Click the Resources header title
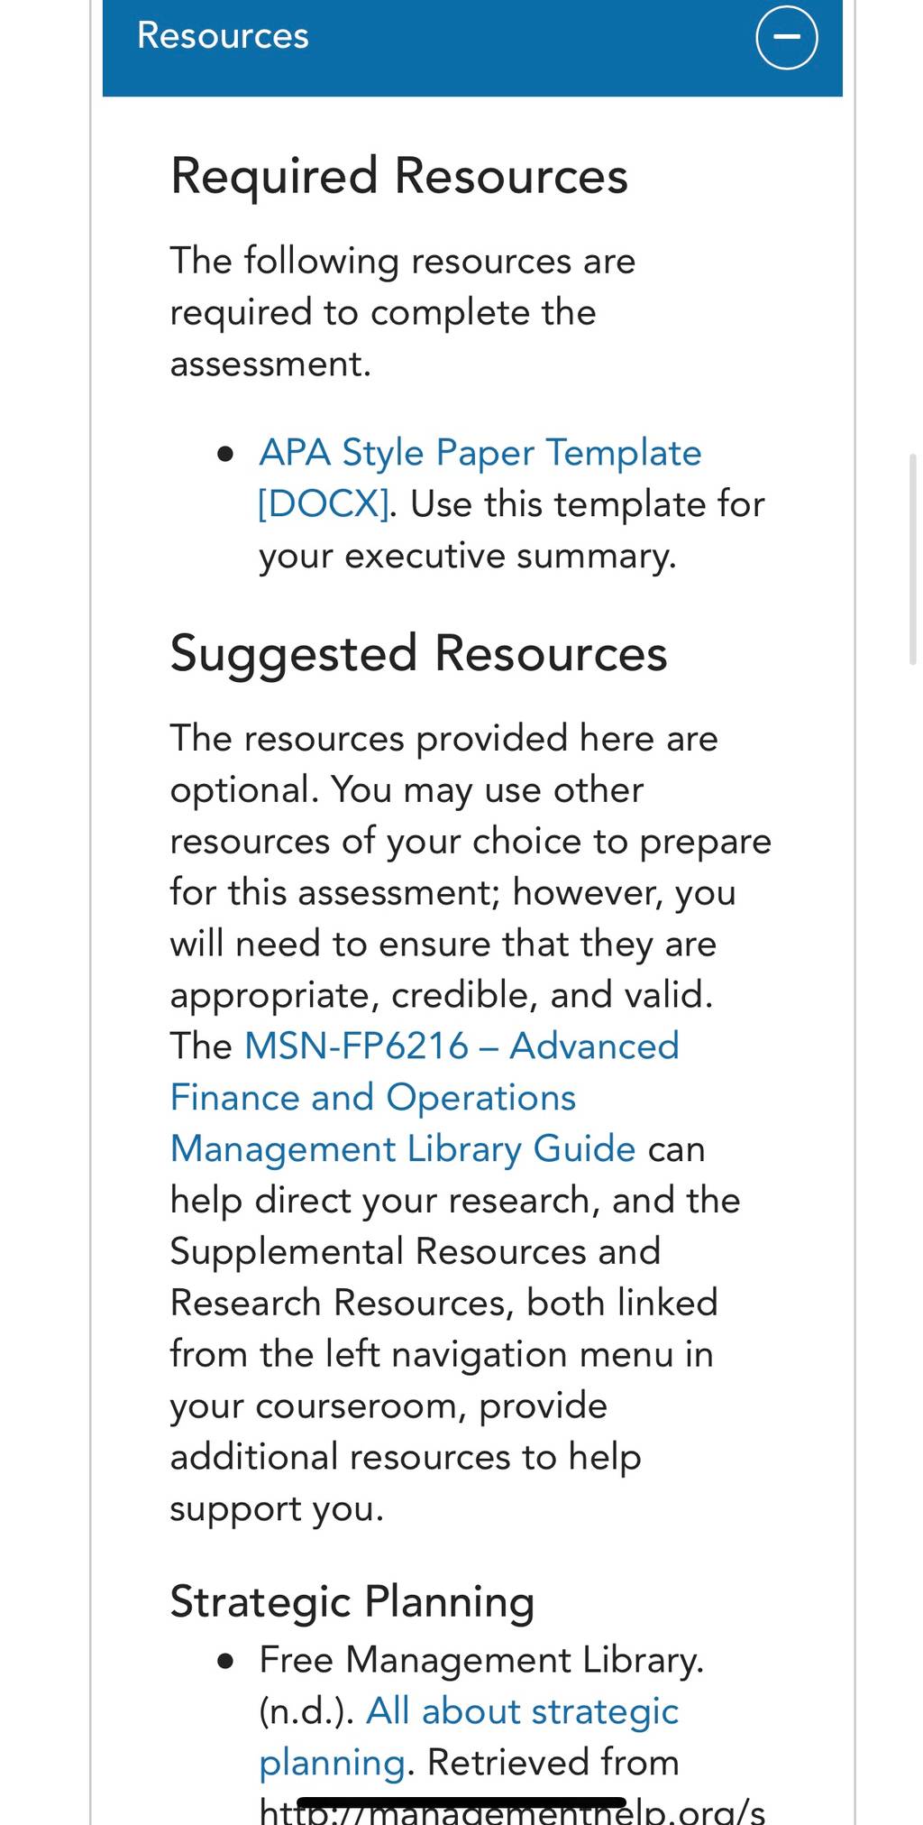This screenshot has height=1825, width=923. [223, 36]
